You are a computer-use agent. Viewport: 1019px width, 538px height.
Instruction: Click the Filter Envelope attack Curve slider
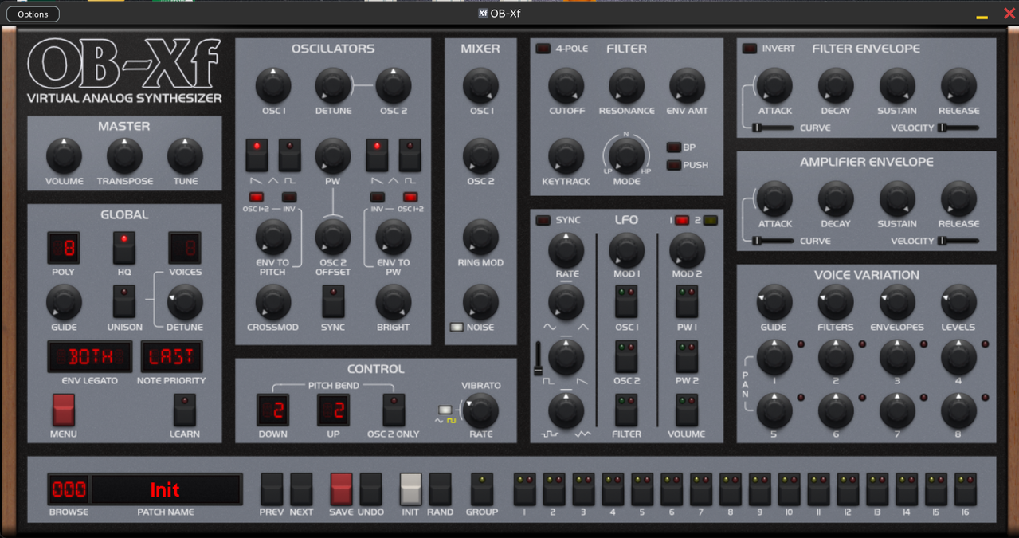(x=773, y=128)
